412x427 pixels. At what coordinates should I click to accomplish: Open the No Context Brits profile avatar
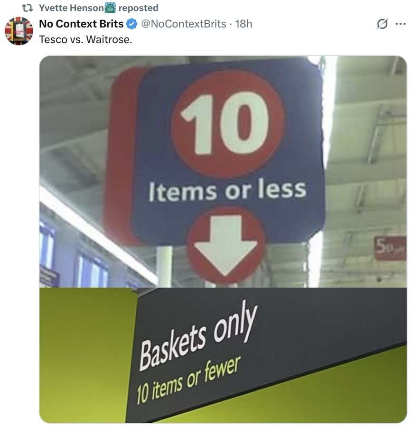pyautogui.click(x=19, y=31)
